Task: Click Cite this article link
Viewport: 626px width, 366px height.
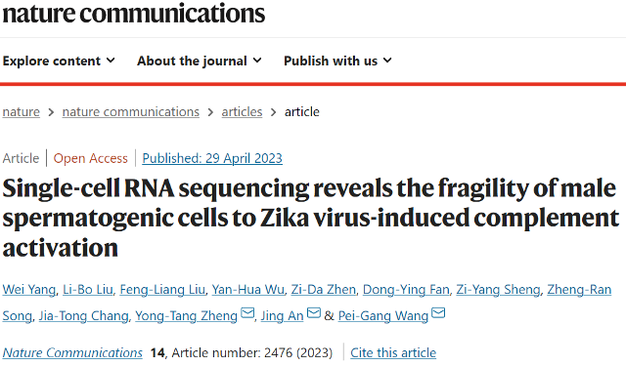Action: point(393,353)
